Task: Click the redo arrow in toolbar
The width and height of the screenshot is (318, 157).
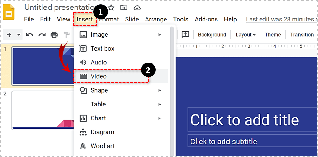Action: [42, 35]
